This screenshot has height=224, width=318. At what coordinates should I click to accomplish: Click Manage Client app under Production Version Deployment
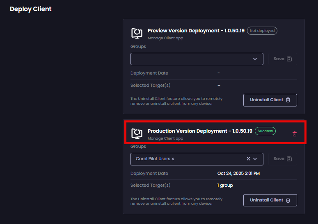tap(165, 138)
